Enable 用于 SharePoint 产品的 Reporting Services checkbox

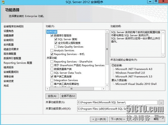52,65
